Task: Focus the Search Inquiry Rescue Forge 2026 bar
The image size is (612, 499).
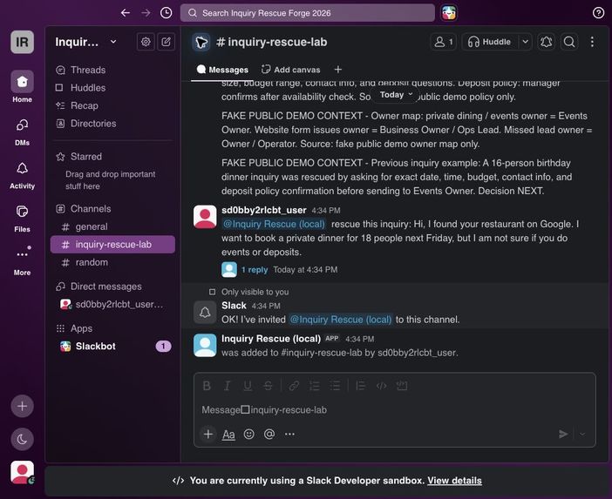Action: [x=308, y=13]
